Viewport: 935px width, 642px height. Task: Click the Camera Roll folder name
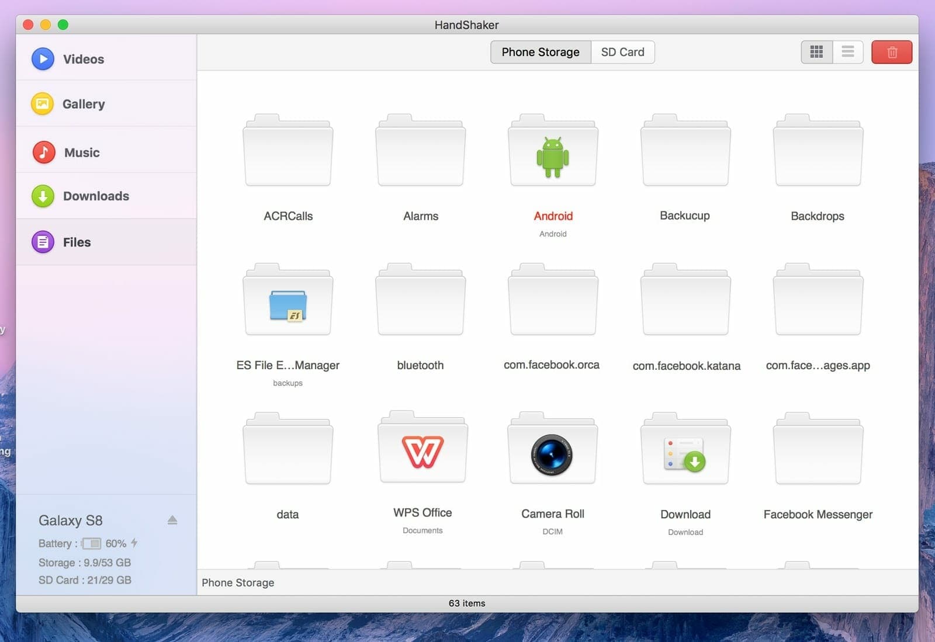pyautogui.click(x=553, y=514)
